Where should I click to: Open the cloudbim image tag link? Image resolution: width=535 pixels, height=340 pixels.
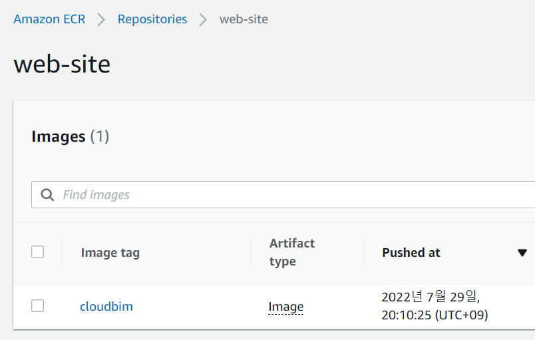106,306
